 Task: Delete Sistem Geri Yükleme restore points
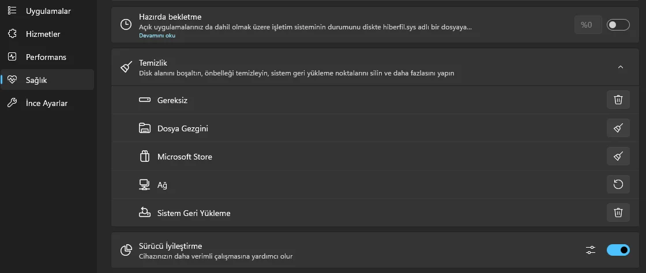pyautogui.click(x=618, y=213)
